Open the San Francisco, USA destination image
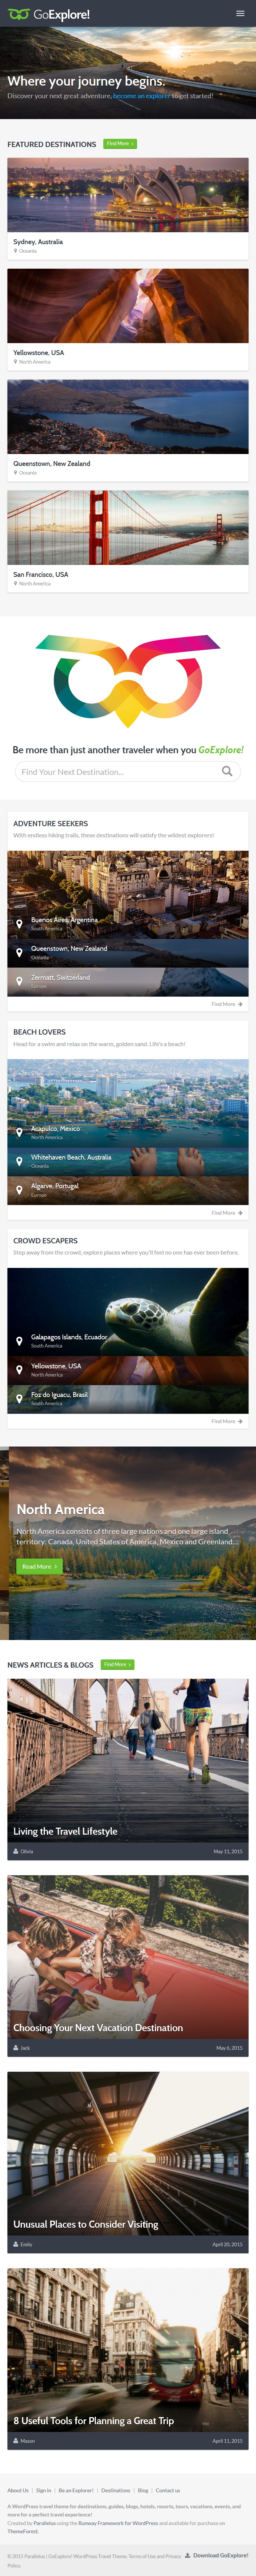 coord(128,527)
